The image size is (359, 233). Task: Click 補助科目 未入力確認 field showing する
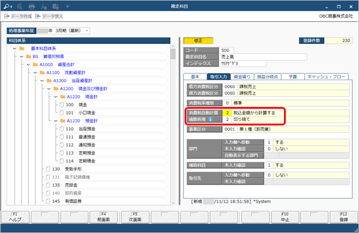coord(307,165)
